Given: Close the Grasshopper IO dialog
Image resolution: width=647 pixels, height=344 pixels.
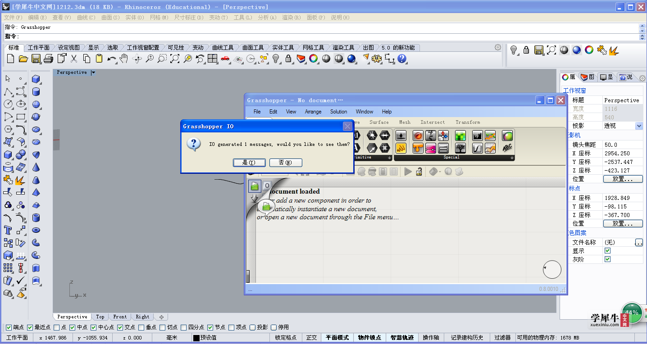Looking at the screenshot, I should tap(347, 127).
